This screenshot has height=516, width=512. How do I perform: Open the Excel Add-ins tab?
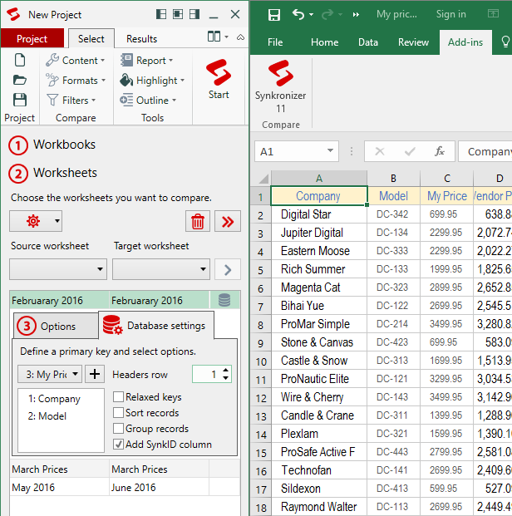tap(465, 42)
